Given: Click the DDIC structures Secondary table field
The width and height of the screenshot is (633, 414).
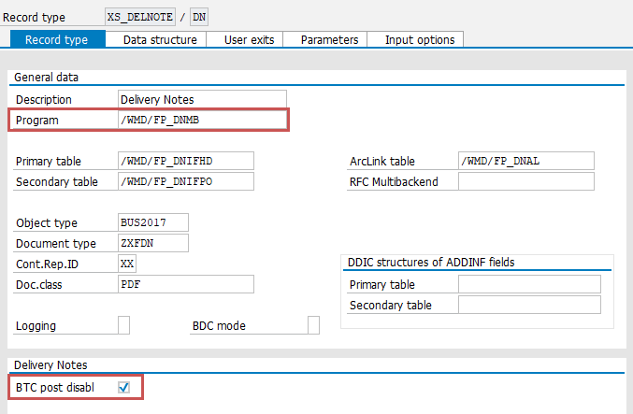Looking at the screenshot, I should [x=529, y=305].
